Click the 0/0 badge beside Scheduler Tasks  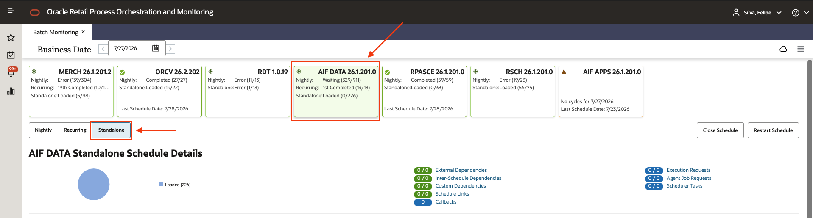(654, 186)
